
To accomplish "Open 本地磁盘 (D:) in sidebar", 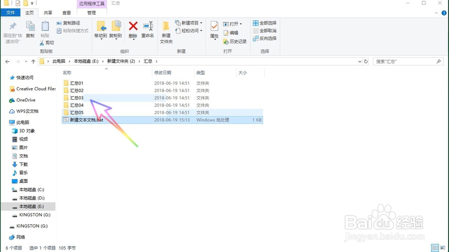I will (x=28, y=198).
